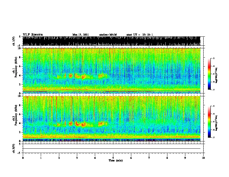Viewport: 229px width, 177px height.
Task: Select the "Time (min)" x-axis label
Action: (x=116, y=161)
